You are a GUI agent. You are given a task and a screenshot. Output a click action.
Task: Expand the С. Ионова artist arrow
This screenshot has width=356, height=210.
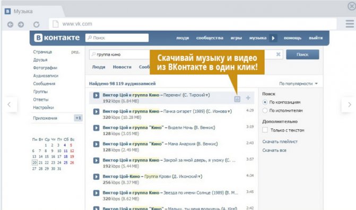click(x=229, y=111)
